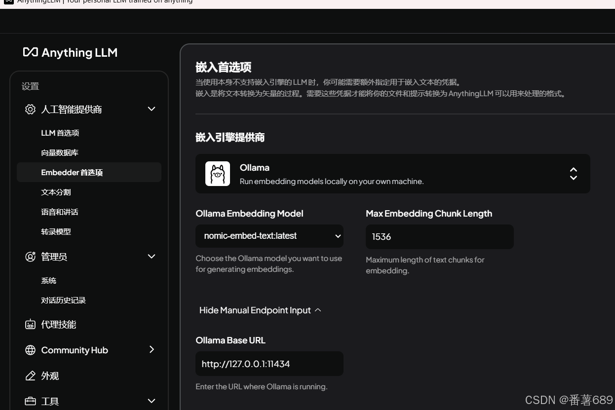Click the Anything LLM logo
The width and height of the screenshot is (615, 410).
[x=70, y=52]
